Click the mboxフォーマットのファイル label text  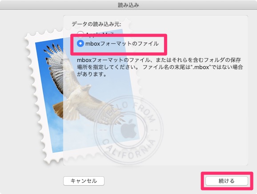[122, 43]
